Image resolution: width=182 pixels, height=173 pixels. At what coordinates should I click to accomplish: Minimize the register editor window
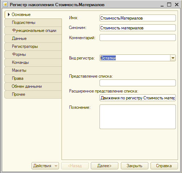[162, 5]
